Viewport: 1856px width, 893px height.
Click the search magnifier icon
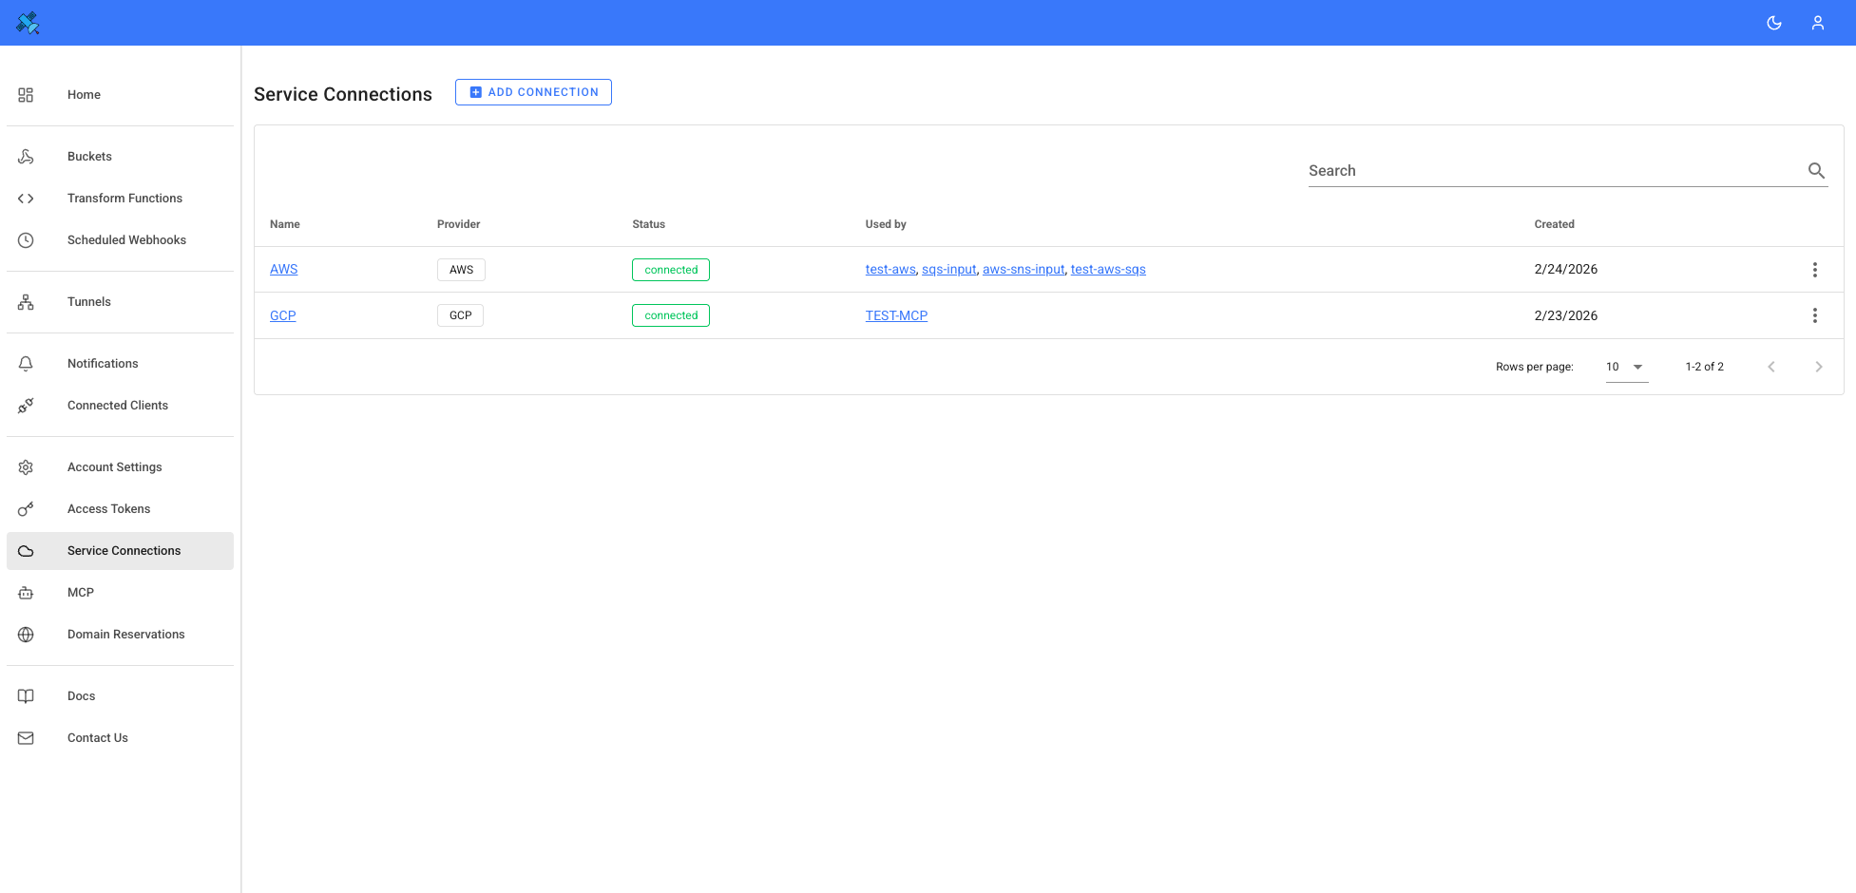1815,171
